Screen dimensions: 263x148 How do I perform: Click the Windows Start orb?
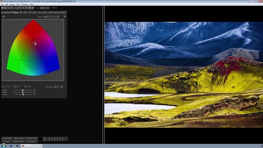pyautogui.click(x=4, y=146)
